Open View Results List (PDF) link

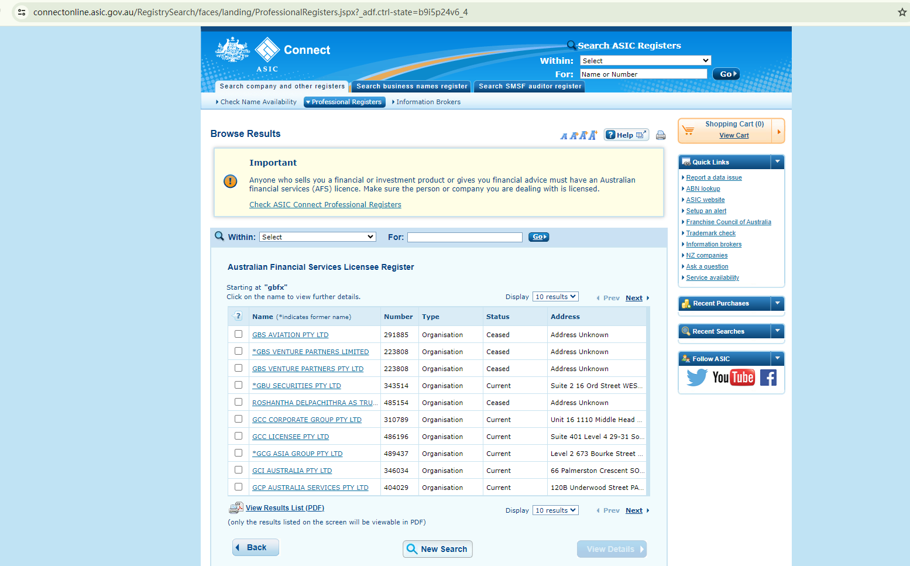(x=285, y=508)
